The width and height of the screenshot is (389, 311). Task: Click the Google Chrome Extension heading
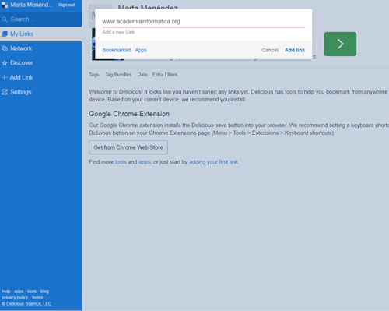click(129, 114)
